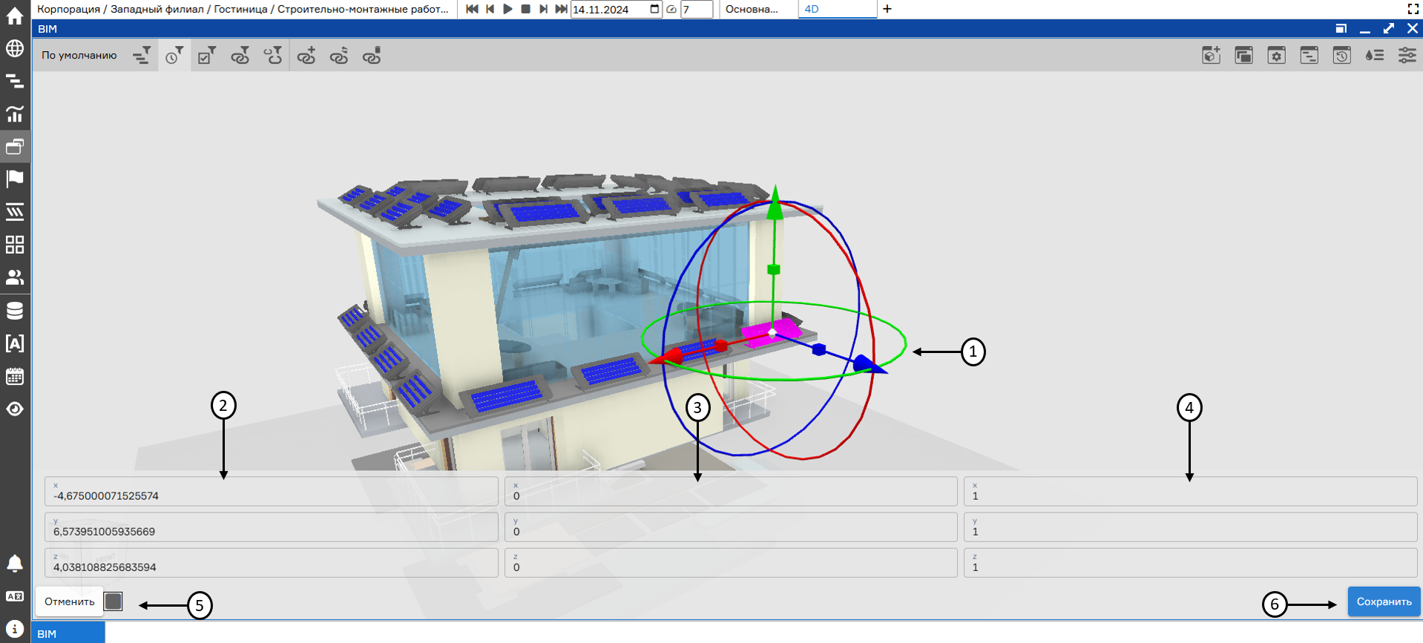Open the database stack icon in the sidebar
Screen dimensions: 1423x643
pos(15,311)
